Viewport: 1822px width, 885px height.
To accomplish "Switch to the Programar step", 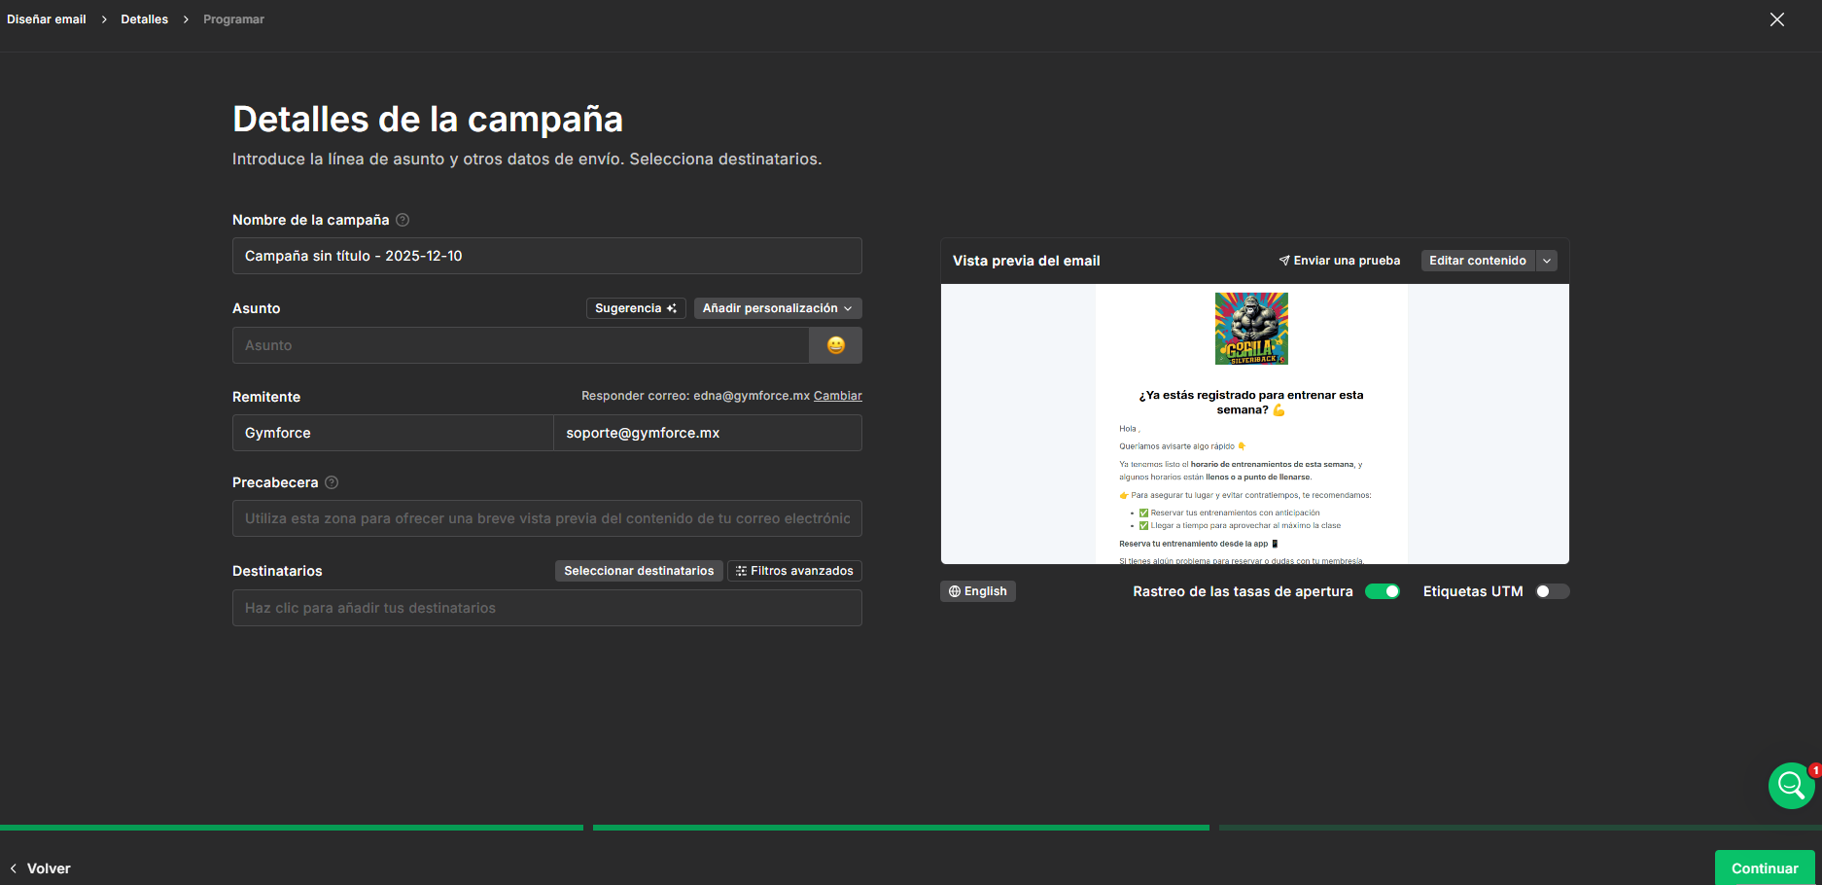I will pyautogui.click(x=233, y=18).
